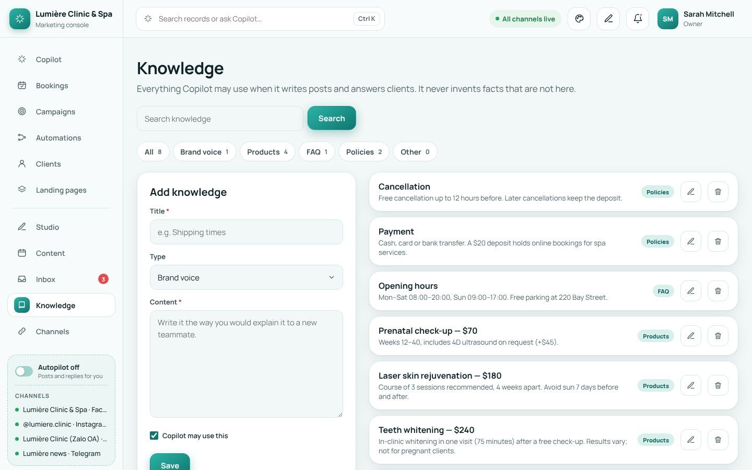The image size is (752, 470).
Task: Open the Studio section in sidebar
Action: click(x=61, y=227)
